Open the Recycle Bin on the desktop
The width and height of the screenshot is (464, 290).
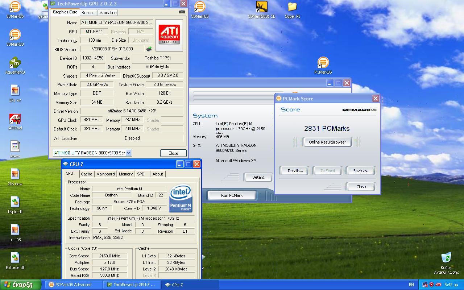point(446,263)
